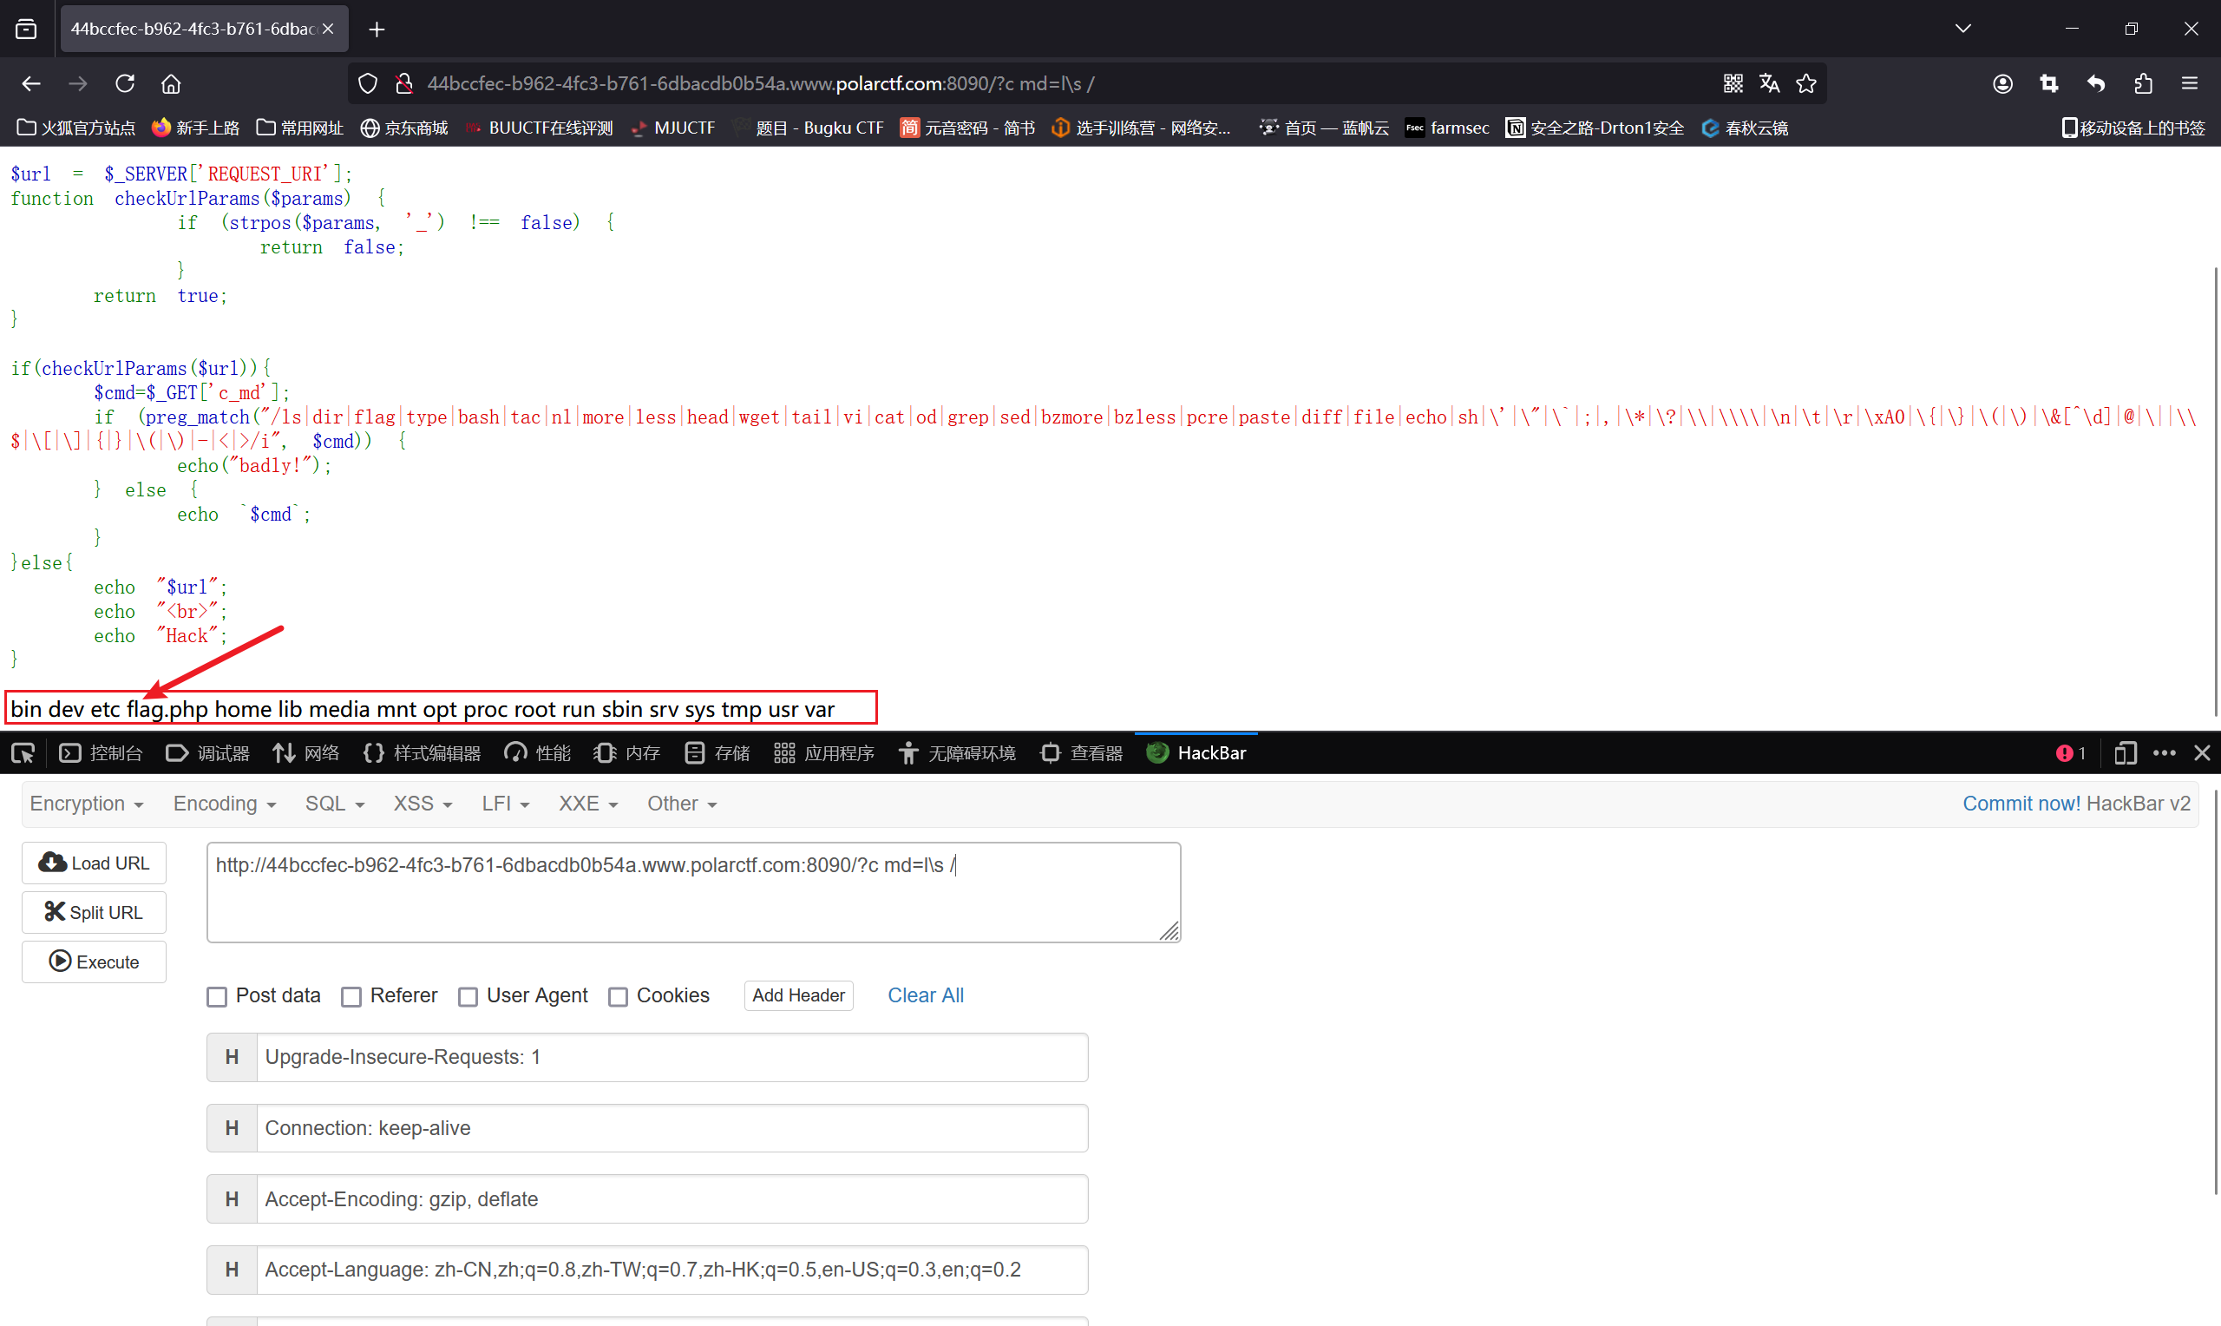
Task: Expand the XSS dropdown
Action: [x=423, y=804]
